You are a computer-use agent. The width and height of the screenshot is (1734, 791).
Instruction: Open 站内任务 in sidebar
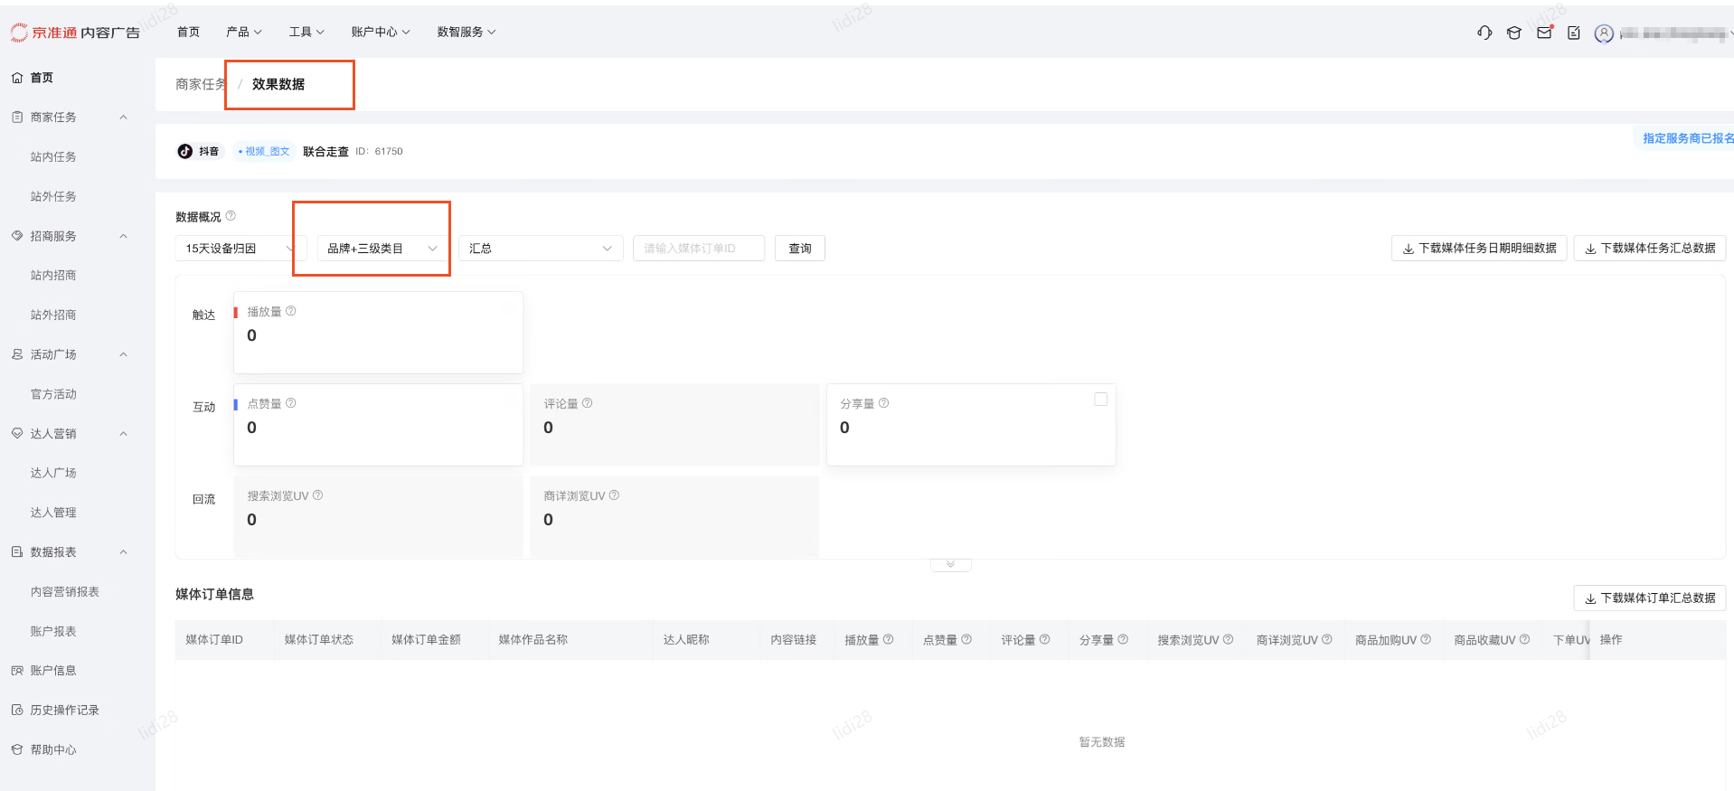(x=53, y=157)
